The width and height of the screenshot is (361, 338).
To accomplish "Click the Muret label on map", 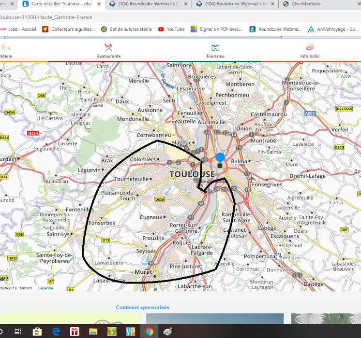I will [143, 272].
